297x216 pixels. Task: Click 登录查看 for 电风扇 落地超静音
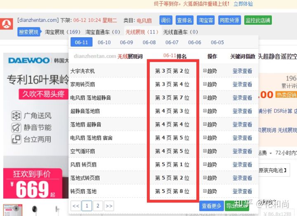[242, 98]
